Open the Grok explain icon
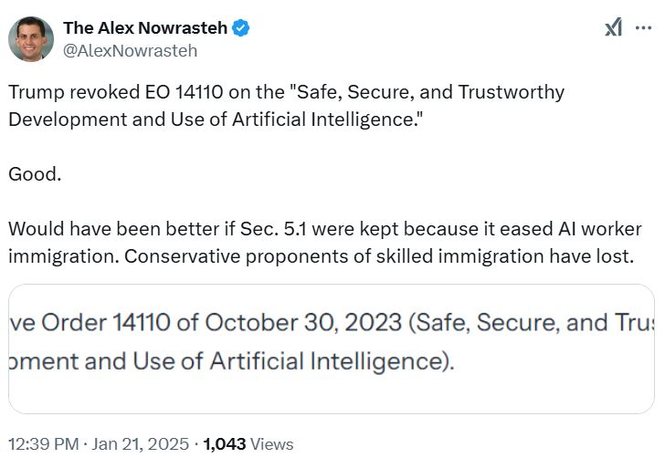Viewport: 665px width, 458px height. 614,28
